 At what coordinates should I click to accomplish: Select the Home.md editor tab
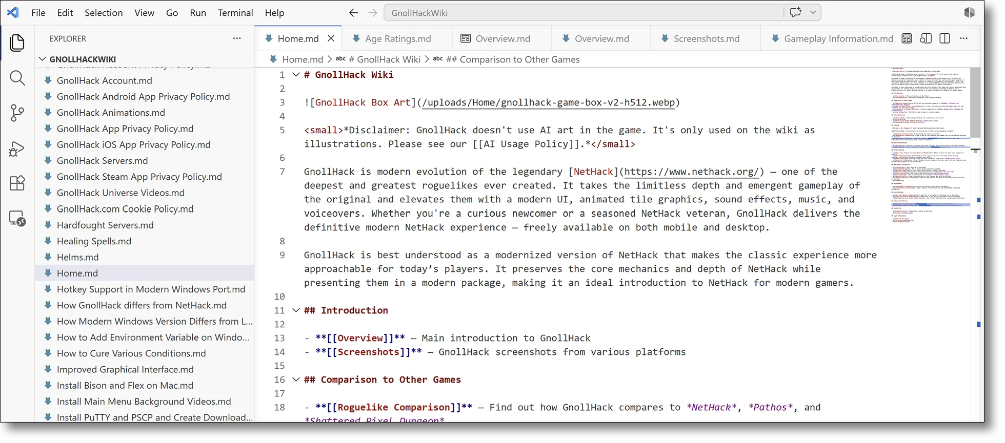[x=298, y=38]
